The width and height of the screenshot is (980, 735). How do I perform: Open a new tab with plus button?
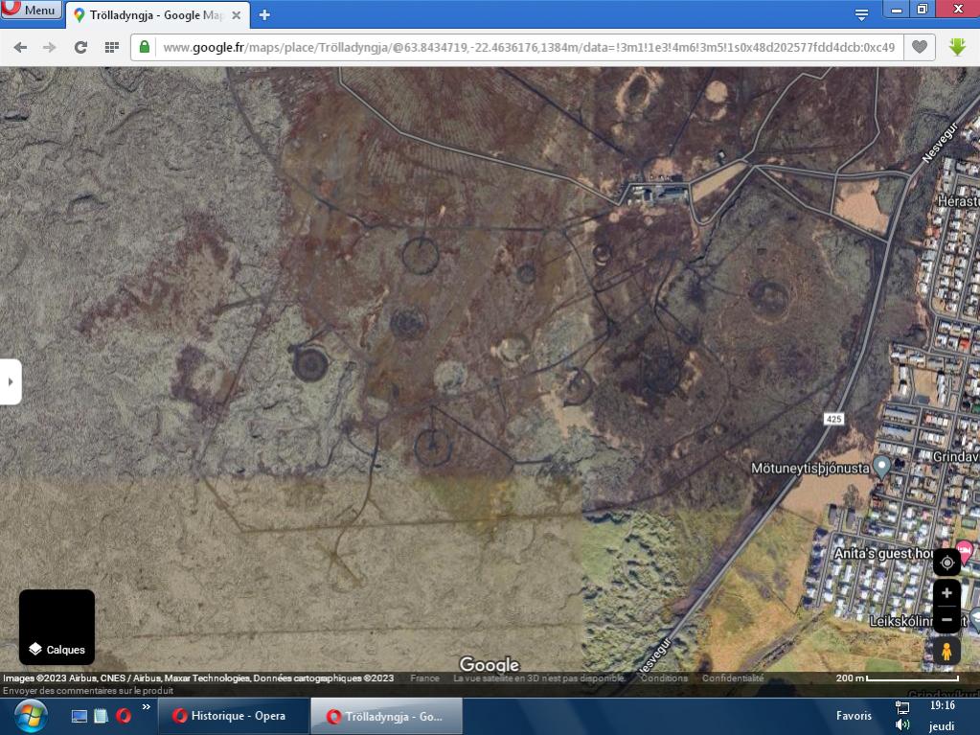click(264, 14)
